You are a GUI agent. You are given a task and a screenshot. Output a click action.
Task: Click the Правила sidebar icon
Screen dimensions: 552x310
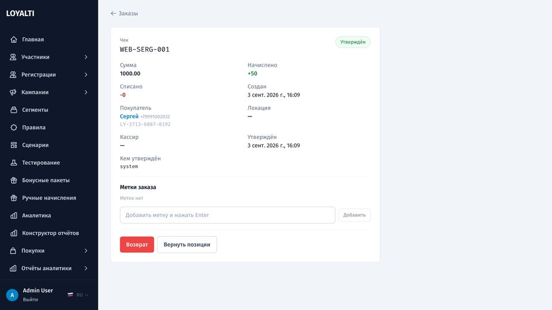point(14,127)
